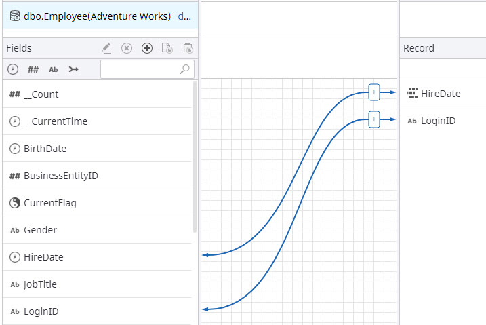Expand the plus node on HireDate connector
The image size is (486, 325).
click(373, 92)
